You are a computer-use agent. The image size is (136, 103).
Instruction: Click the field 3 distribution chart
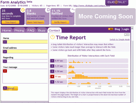tap(98, 71)
